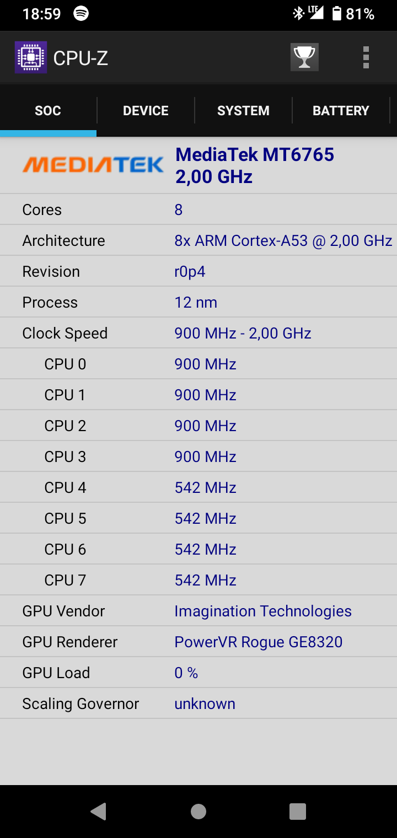Screen dimensions: 397x838
Task: Tap the Architecture row
Action: [x=198, y=240]
